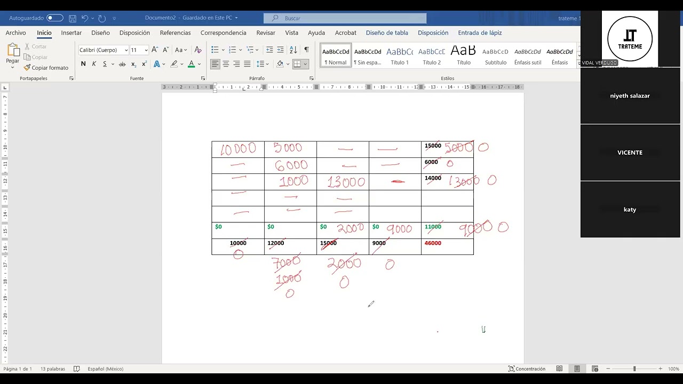Apply the Título 1 style
This screenshot has height=384, width=683.
[x=400, y=57]
